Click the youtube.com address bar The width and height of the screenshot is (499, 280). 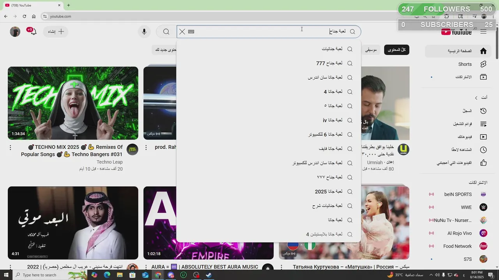[x=226, y=16]
